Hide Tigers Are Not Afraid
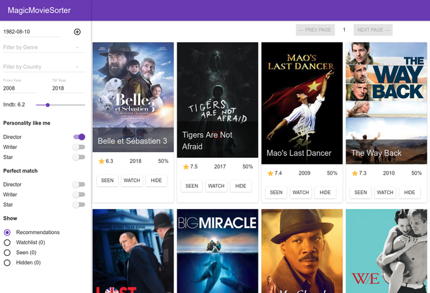430x293 pixels. tap(241, 186)
